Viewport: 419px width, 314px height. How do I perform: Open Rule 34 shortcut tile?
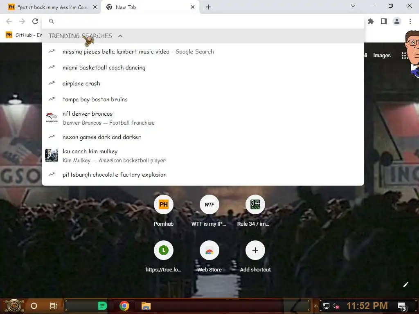point(255,211)
